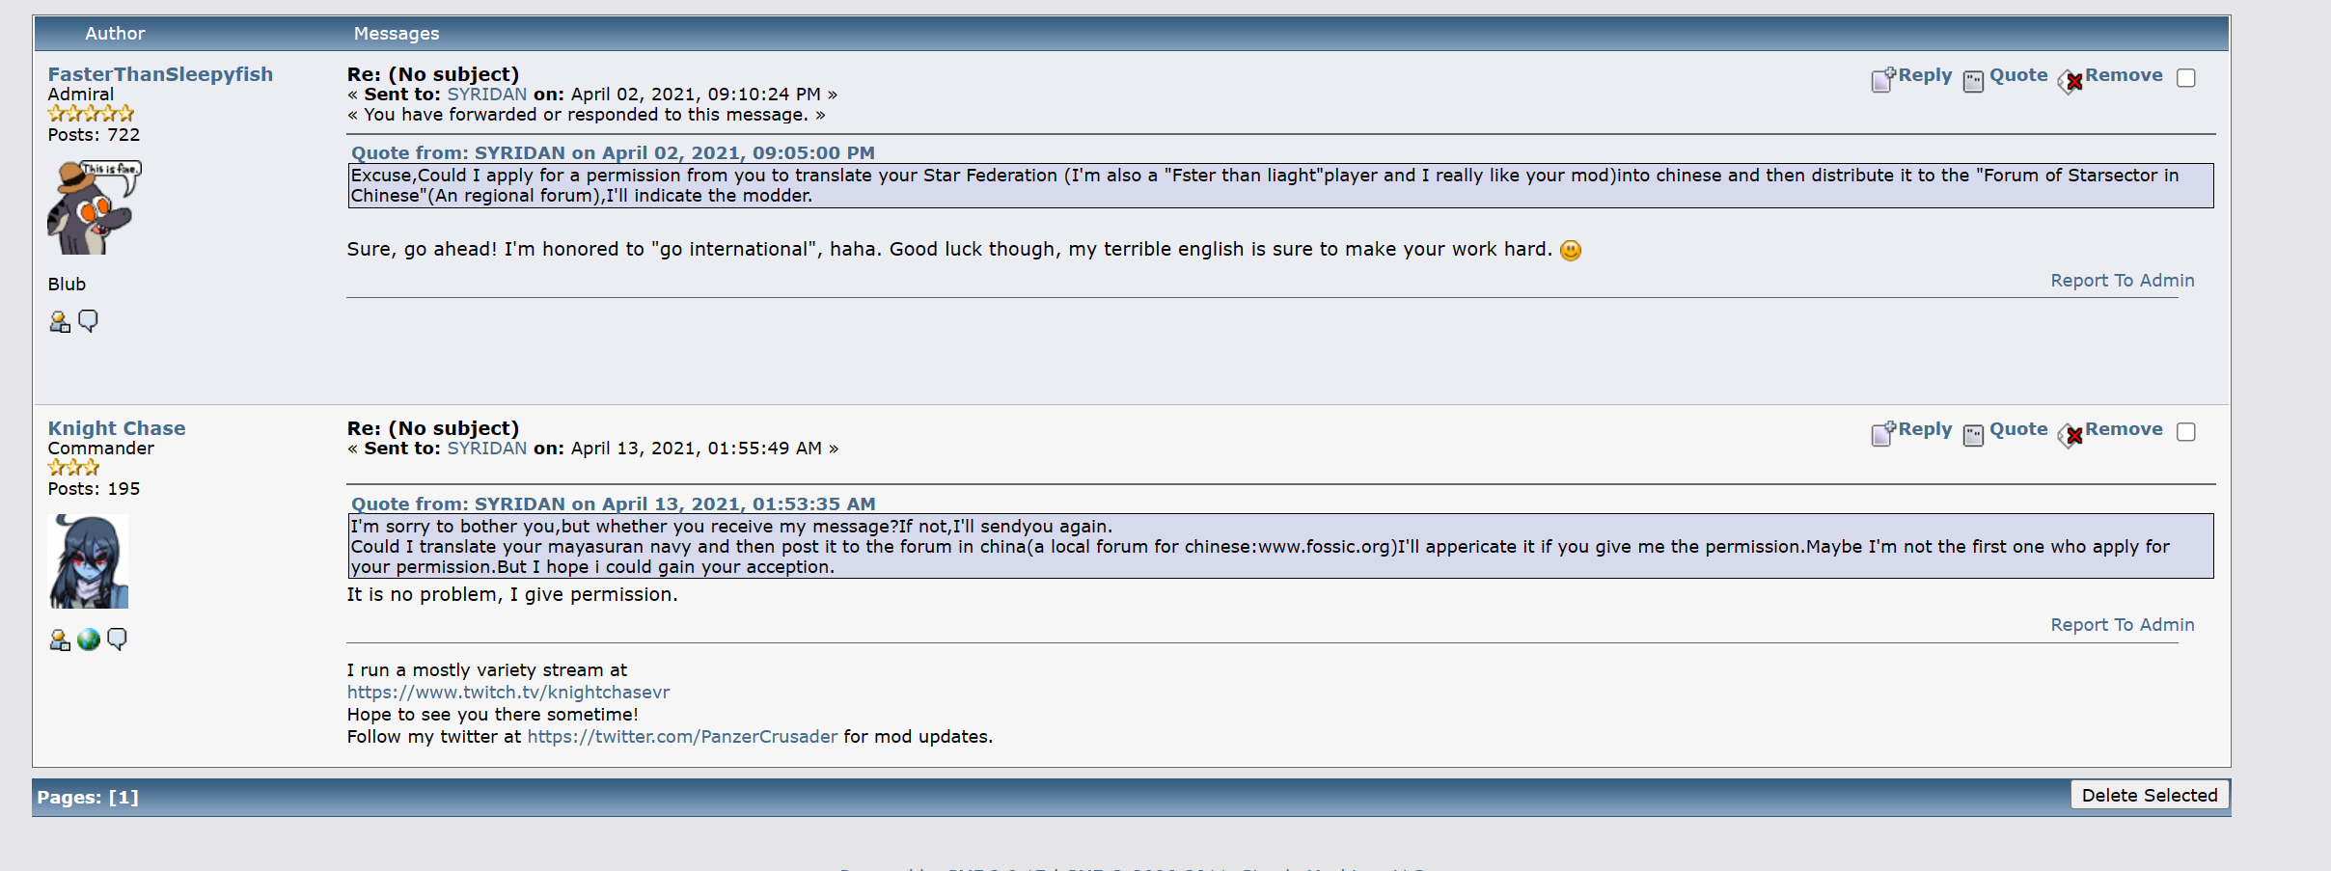Click Knight Chase's avatar image
This screenshot has width=2331, height=871.
[88, 561]
